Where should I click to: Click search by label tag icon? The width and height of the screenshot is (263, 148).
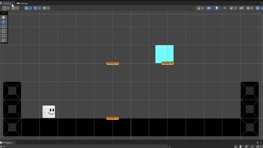247,147
